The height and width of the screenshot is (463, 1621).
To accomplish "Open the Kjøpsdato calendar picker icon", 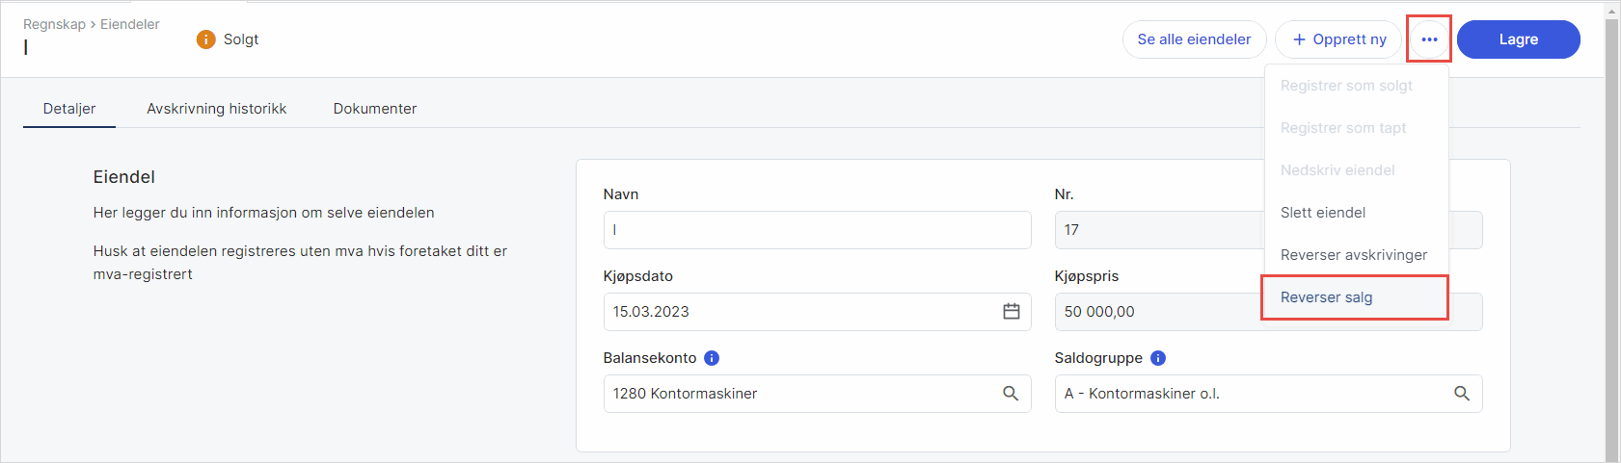I will [1011, 312].
